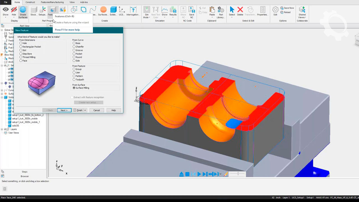
Task: Expand the Layers tree node
Action: tap(2, 129)
